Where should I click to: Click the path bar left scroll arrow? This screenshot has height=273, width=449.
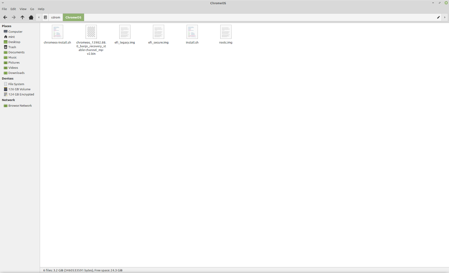(39, 17)
